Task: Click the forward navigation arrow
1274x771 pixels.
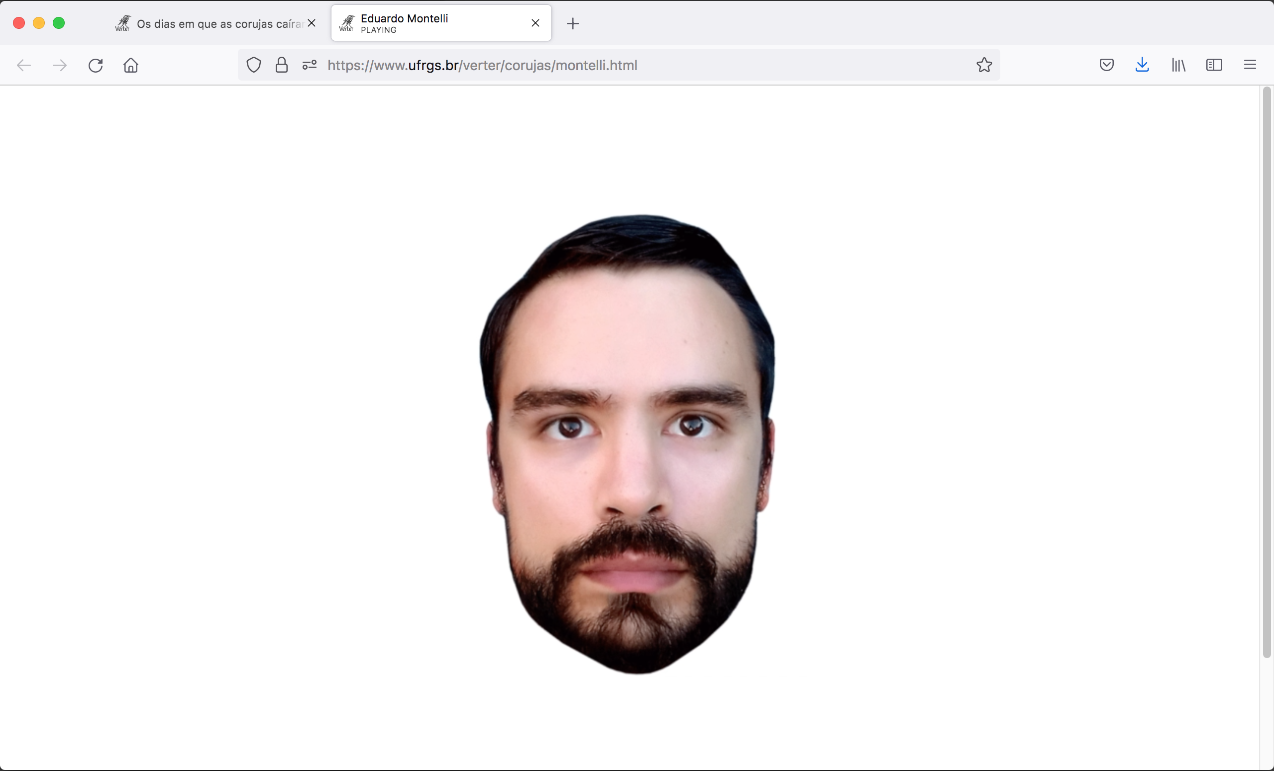Action: (x=60, y=65)
